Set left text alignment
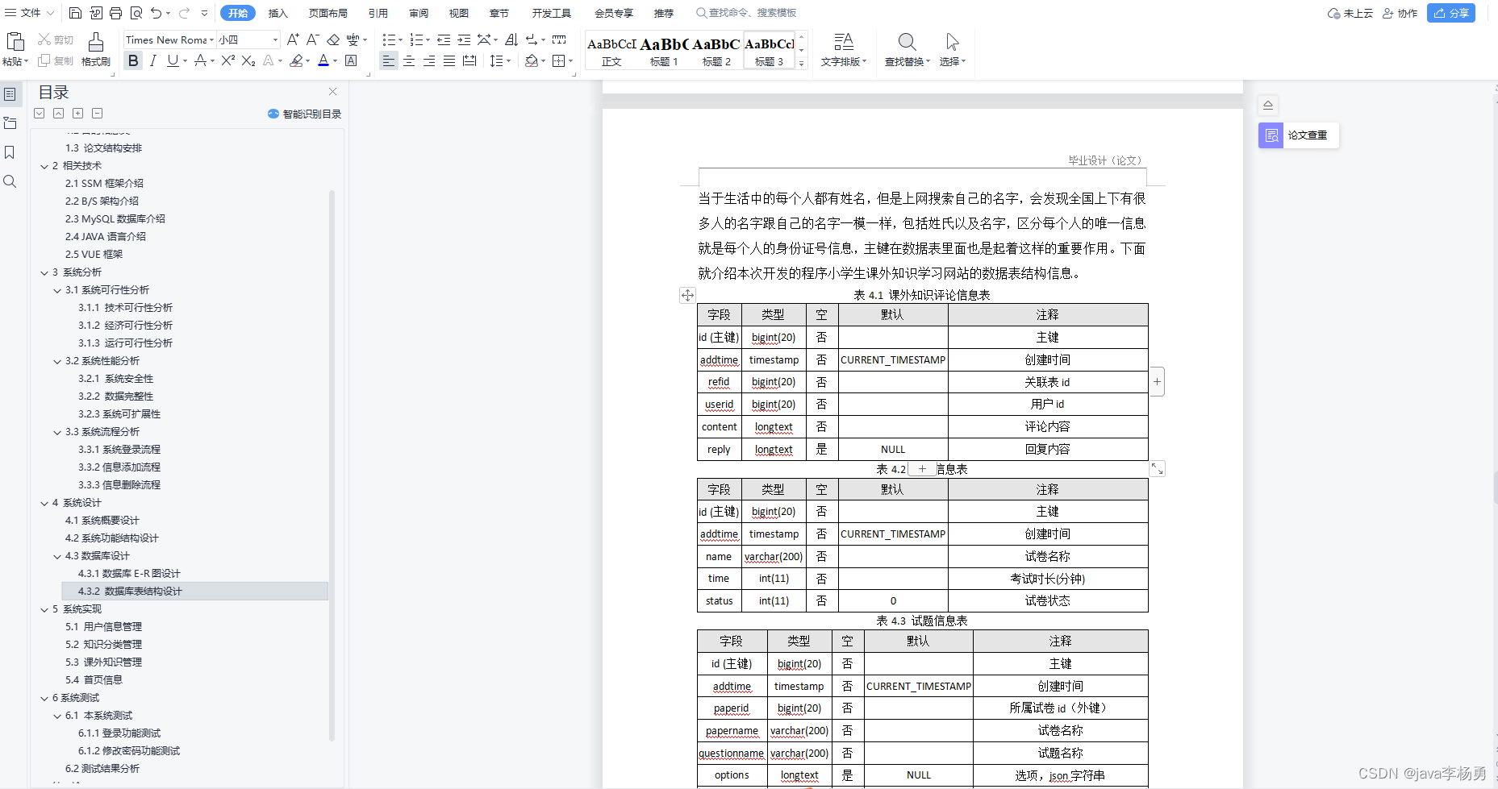Image resolution: width=1498 pixels, height=789 pixels. coord(389,60)
